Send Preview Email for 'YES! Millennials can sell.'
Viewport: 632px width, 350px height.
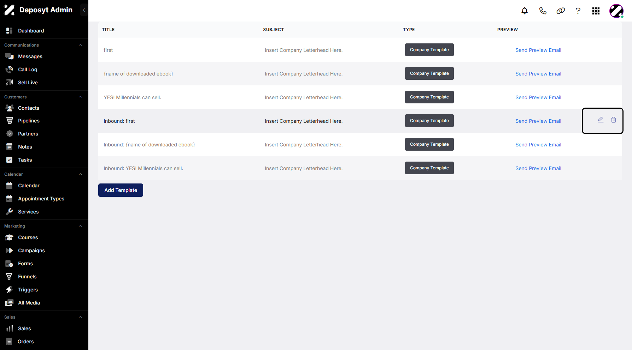tap(538, 97)
